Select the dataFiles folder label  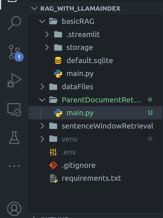[x=77, y=87]
